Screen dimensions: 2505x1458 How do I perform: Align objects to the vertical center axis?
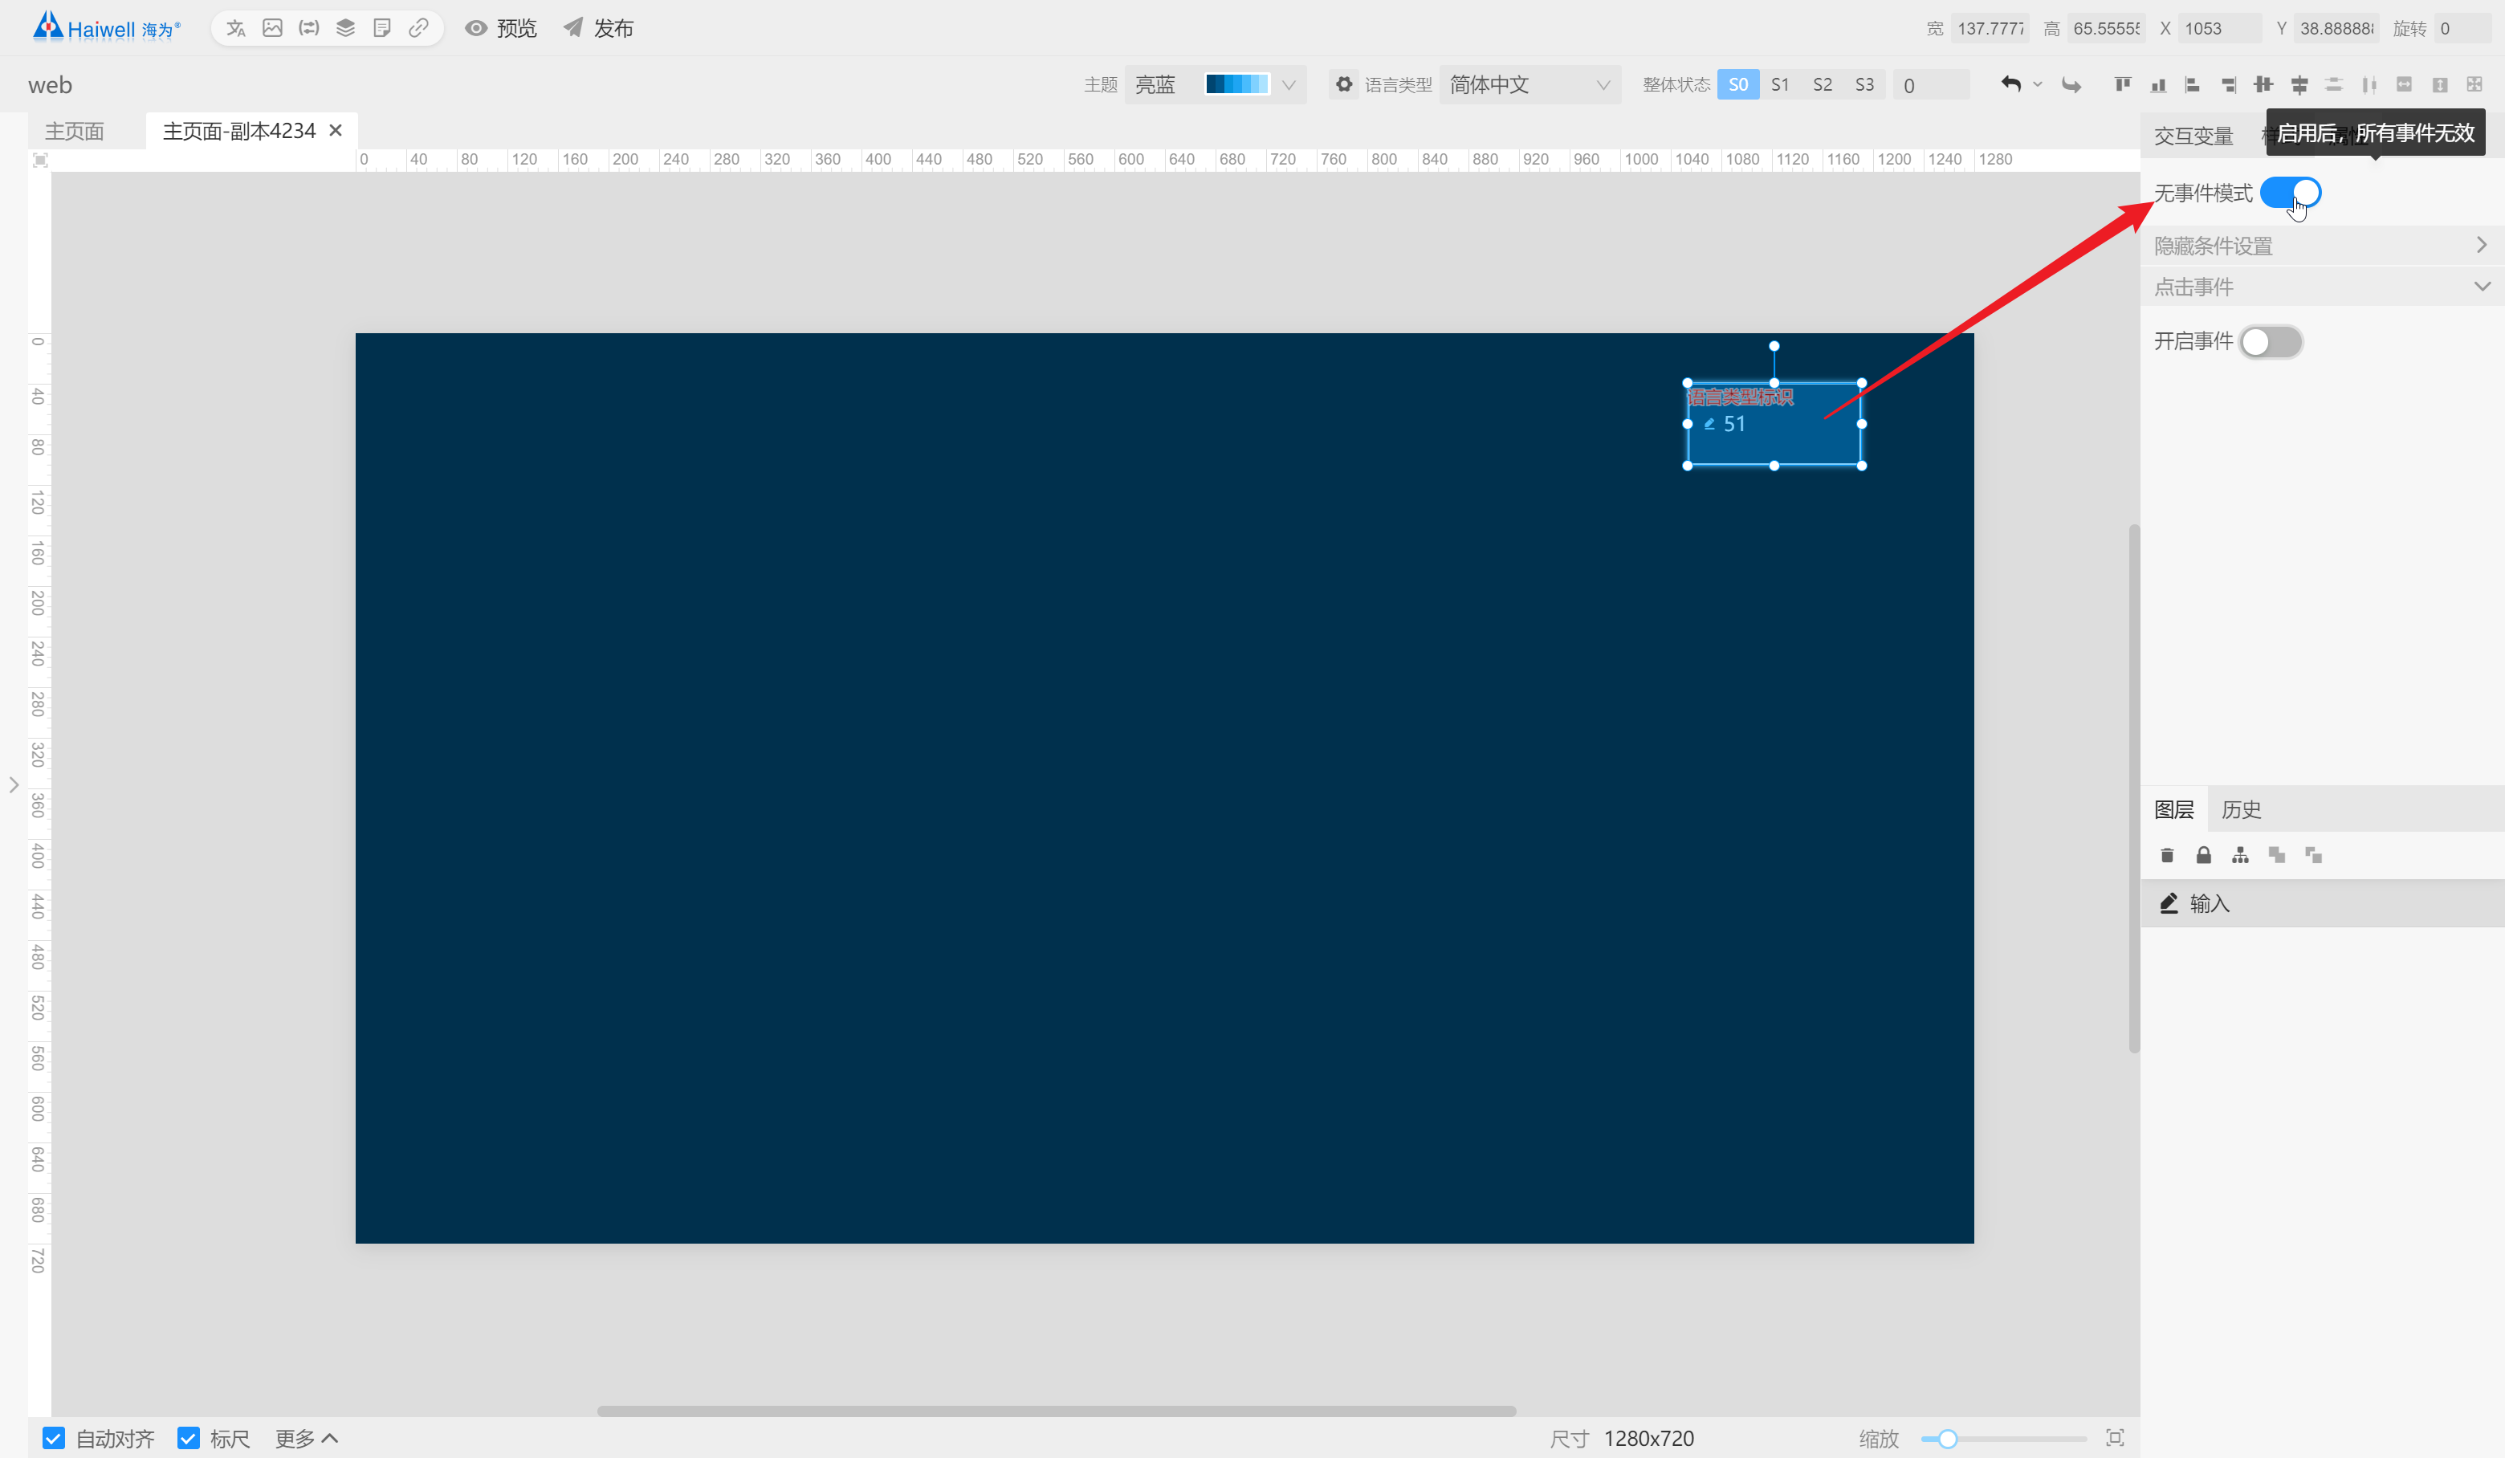(2299, 84)
